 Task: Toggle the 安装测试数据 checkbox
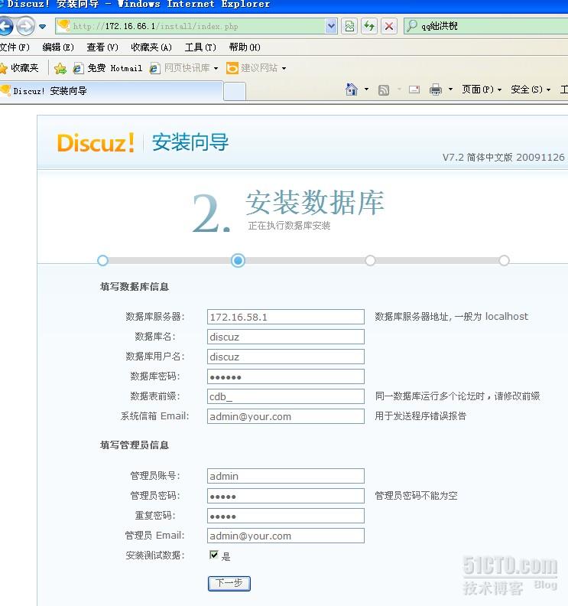pos(213,555)
